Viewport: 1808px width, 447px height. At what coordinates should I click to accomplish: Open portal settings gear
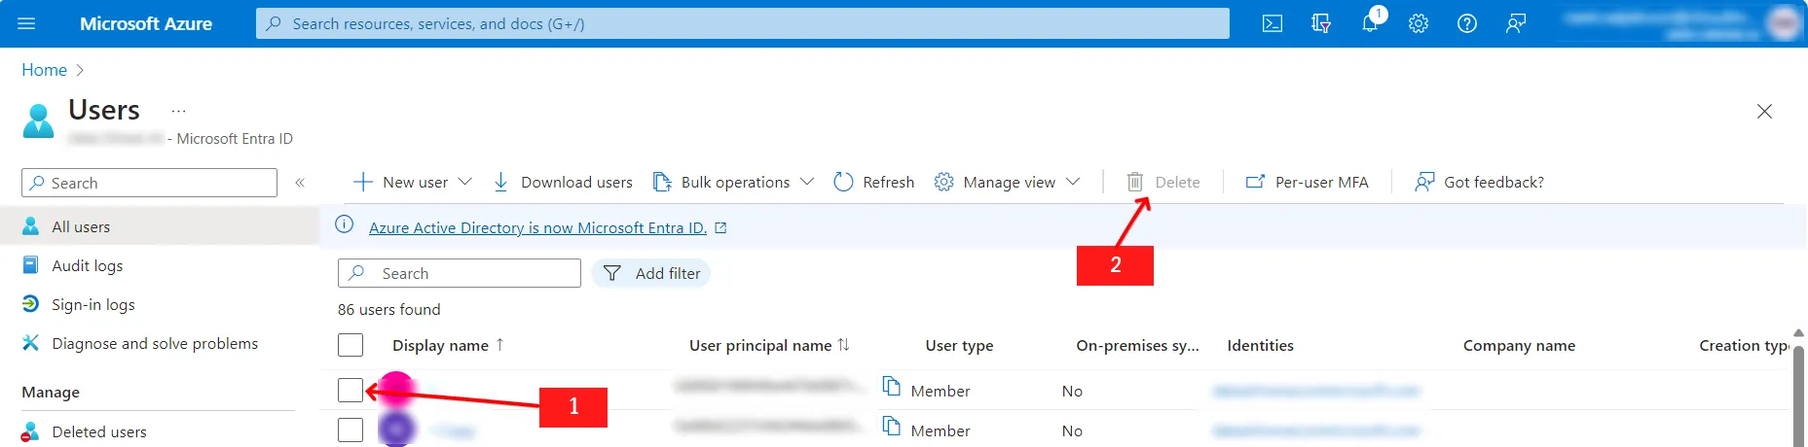pyautogui.click(x=1419, y=23)
